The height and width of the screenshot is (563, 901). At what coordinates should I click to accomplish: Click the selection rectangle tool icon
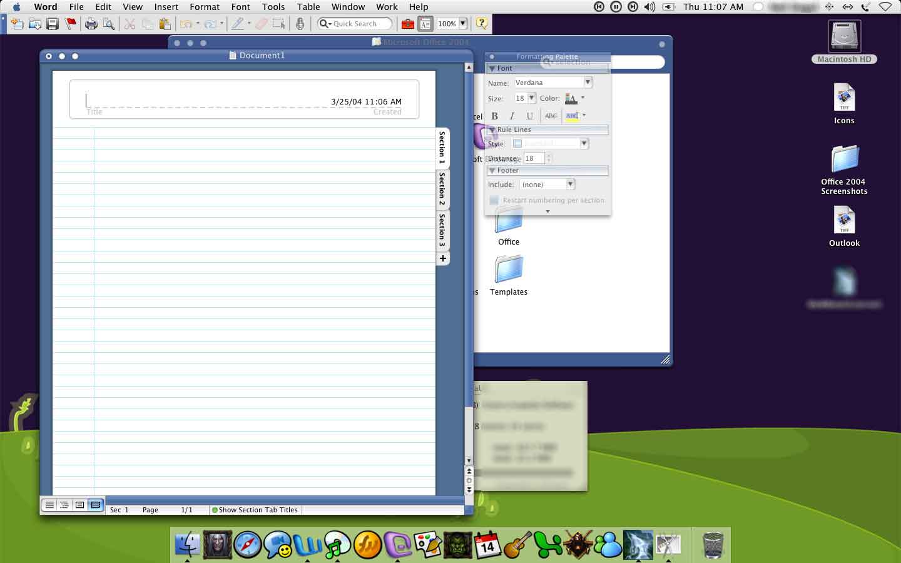279,24
